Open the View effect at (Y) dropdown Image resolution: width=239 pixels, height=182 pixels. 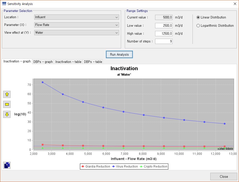(x=76, y=33)
